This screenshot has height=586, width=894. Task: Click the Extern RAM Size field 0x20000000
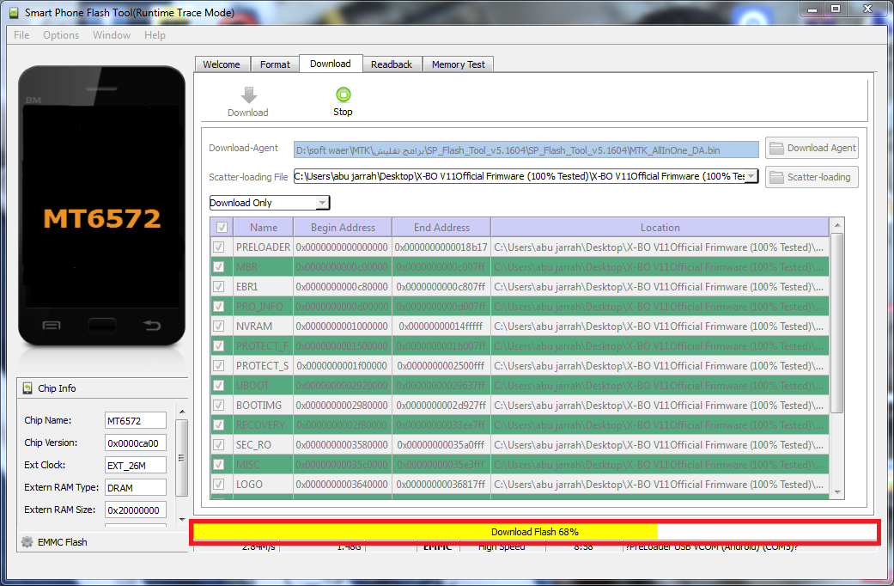(x=136, y=510)
